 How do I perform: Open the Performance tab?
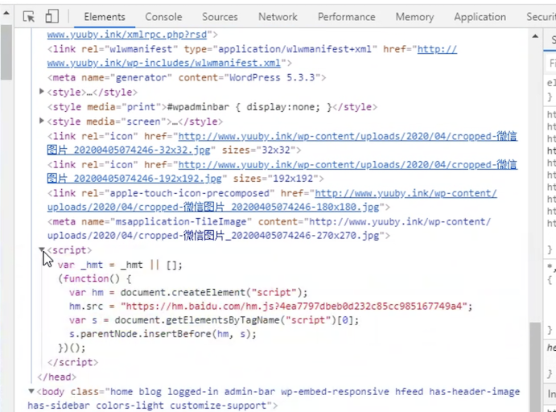coord(347,17)
